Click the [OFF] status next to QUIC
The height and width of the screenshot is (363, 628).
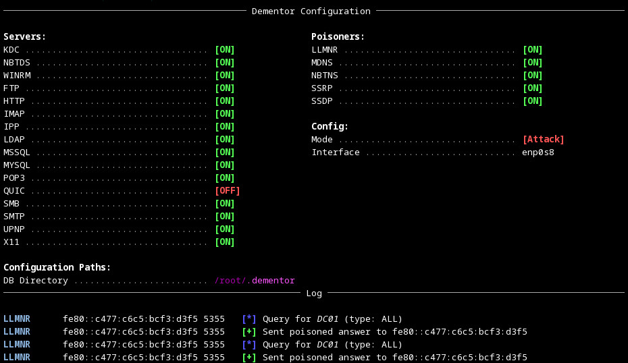point(227,191)
